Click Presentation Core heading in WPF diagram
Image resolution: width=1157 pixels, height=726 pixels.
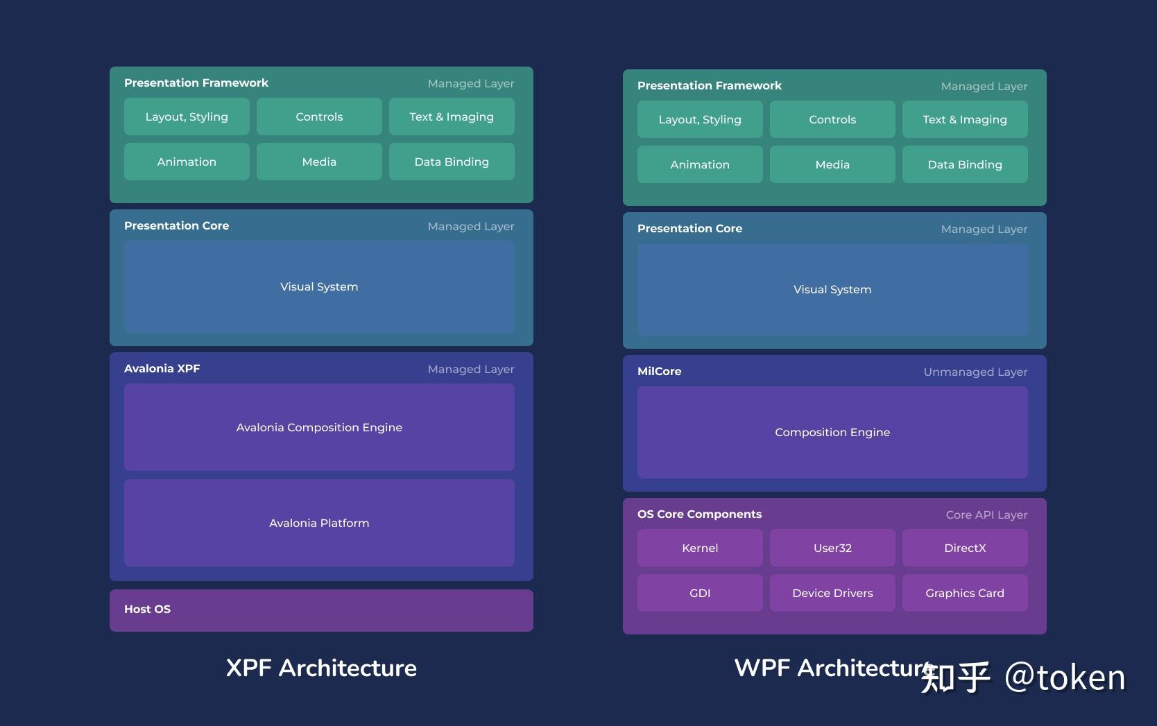coord(689,228)
